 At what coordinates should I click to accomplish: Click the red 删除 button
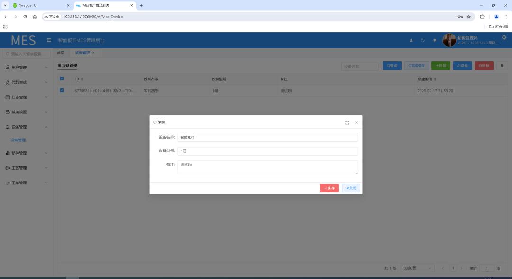click(484, 66)
